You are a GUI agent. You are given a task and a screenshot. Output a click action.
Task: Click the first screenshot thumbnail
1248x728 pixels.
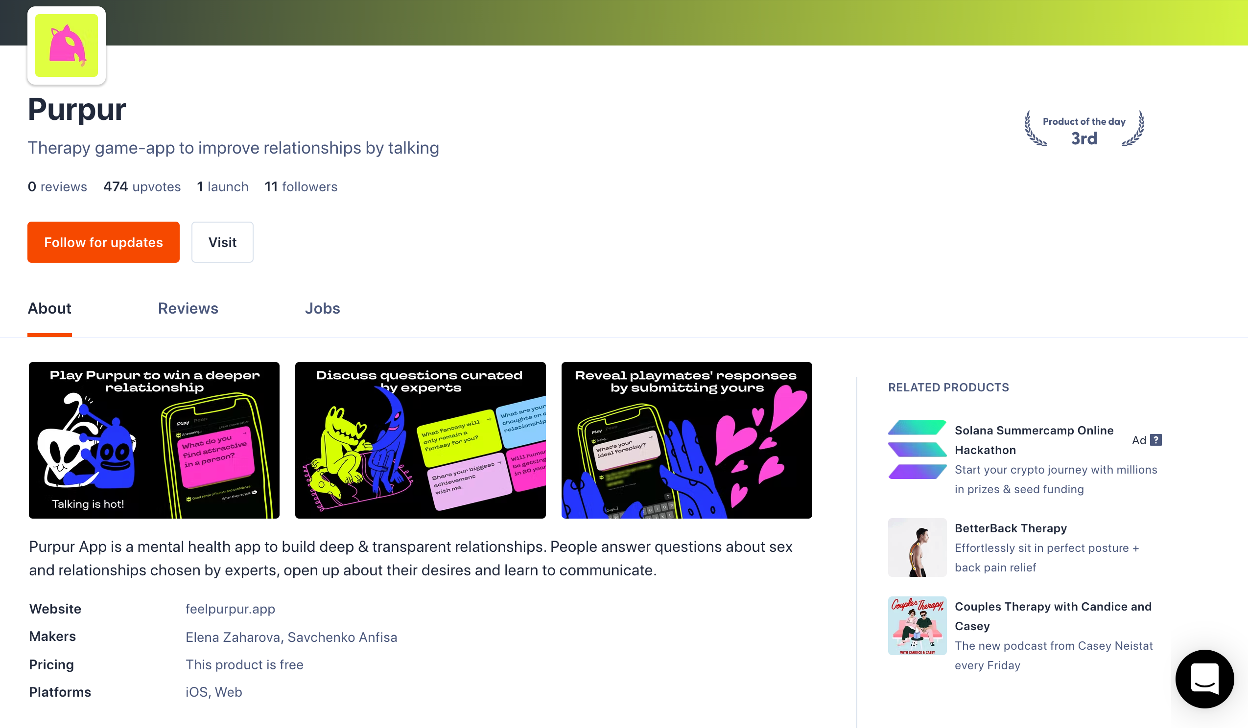pyautogui.click(x=154, y=439)
